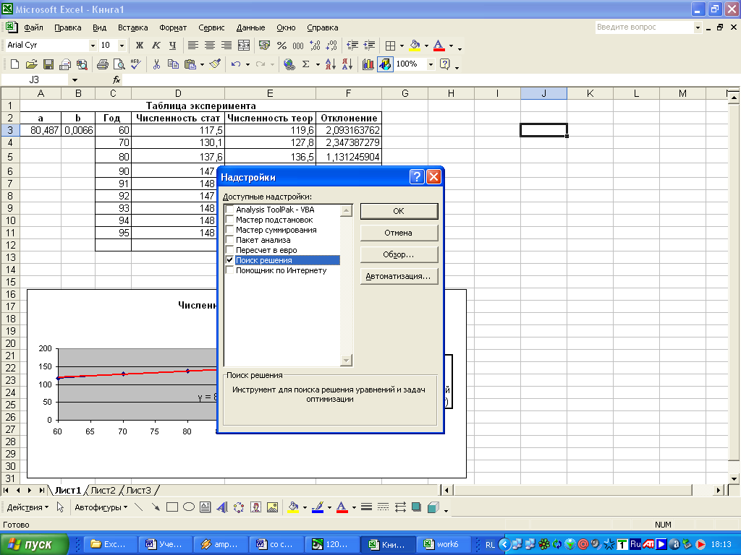Open zoom 100% dropdown
Viewport: 741px width, 555px height.
click(431, 64)
